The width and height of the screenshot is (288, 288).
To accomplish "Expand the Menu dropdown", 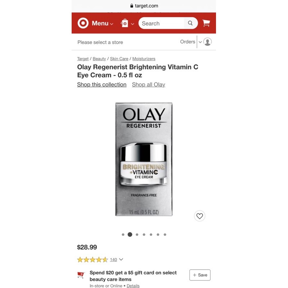I will (x=103, y=23).
